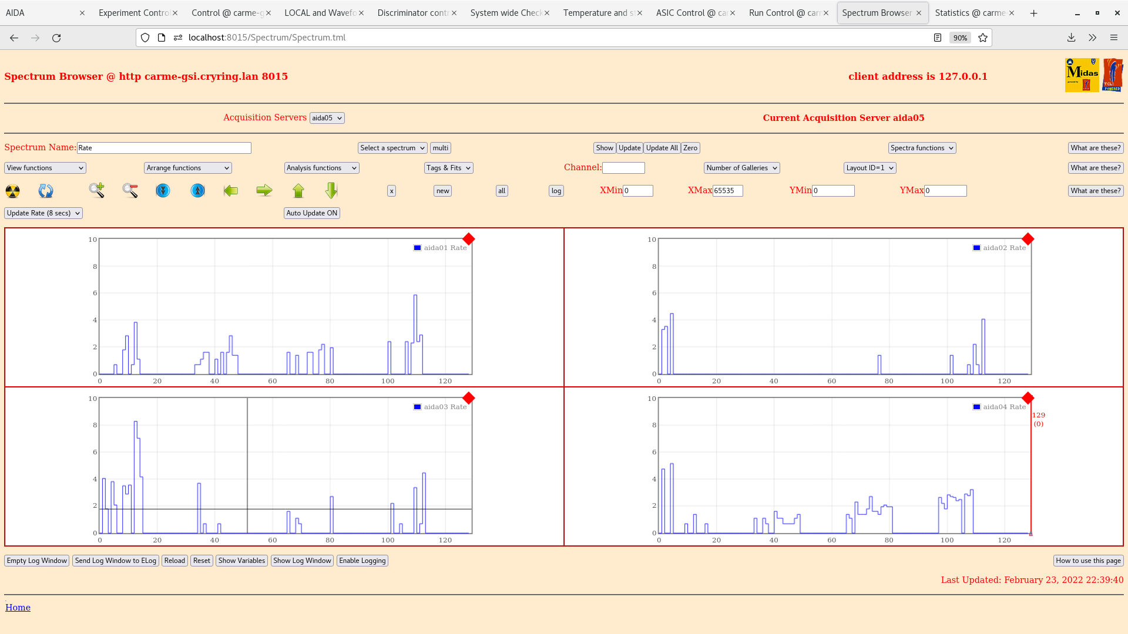This screenshot has height=634, width=1128.
Task: Toggle the log scale button
Action: (556, 191)
